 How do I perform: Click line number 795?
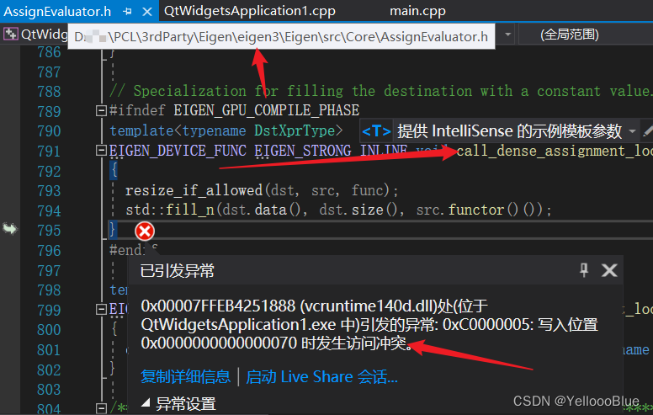pyautogui.click(x=49, y=231)
